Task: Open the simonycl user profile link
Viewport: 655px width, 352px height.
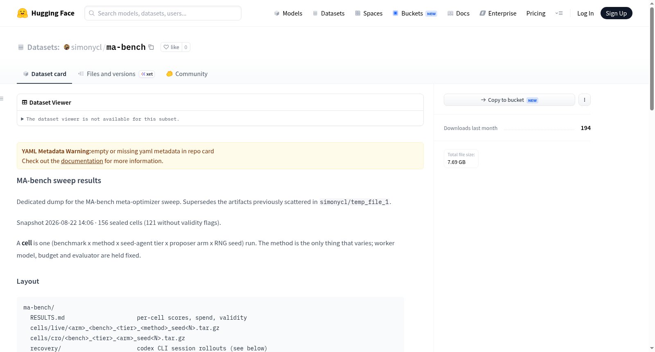Action: (x=86, y=47)
